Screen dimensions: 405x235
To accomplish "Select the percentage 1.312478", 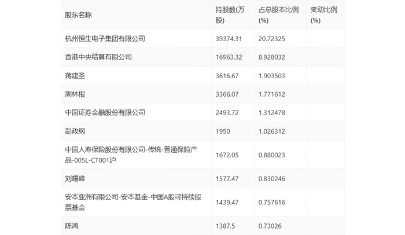I will (272, 113).
